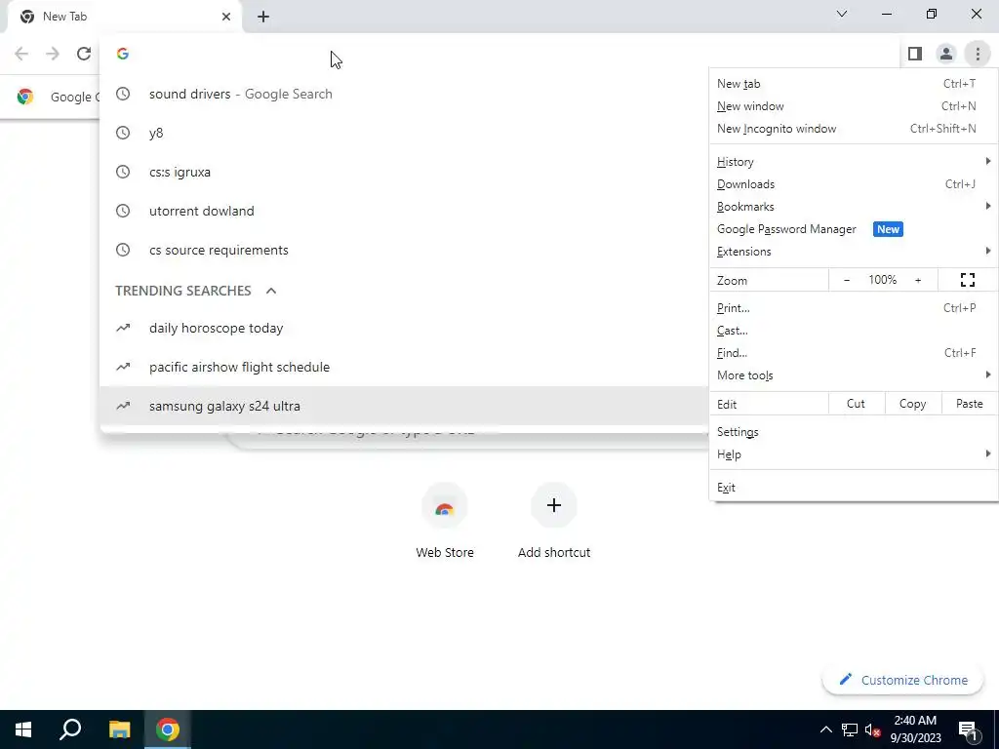Click the muted volume tray icon
This screenshot has width=999, height=749.
coord(872,729)
